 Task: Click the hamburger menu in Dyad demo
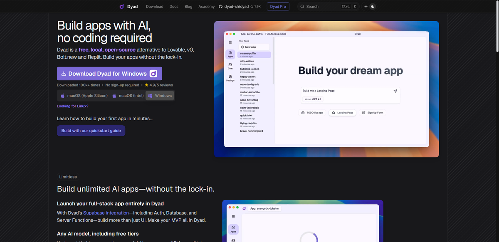230,42
